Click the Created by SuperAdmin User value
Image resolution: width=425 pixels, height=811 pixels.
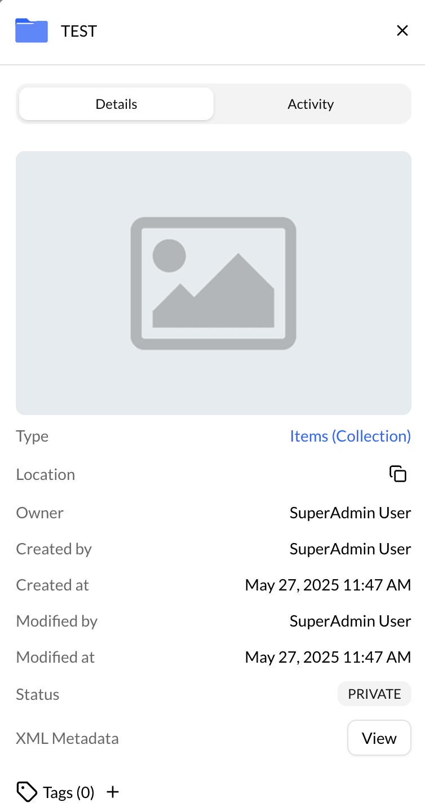pos(350,549)
